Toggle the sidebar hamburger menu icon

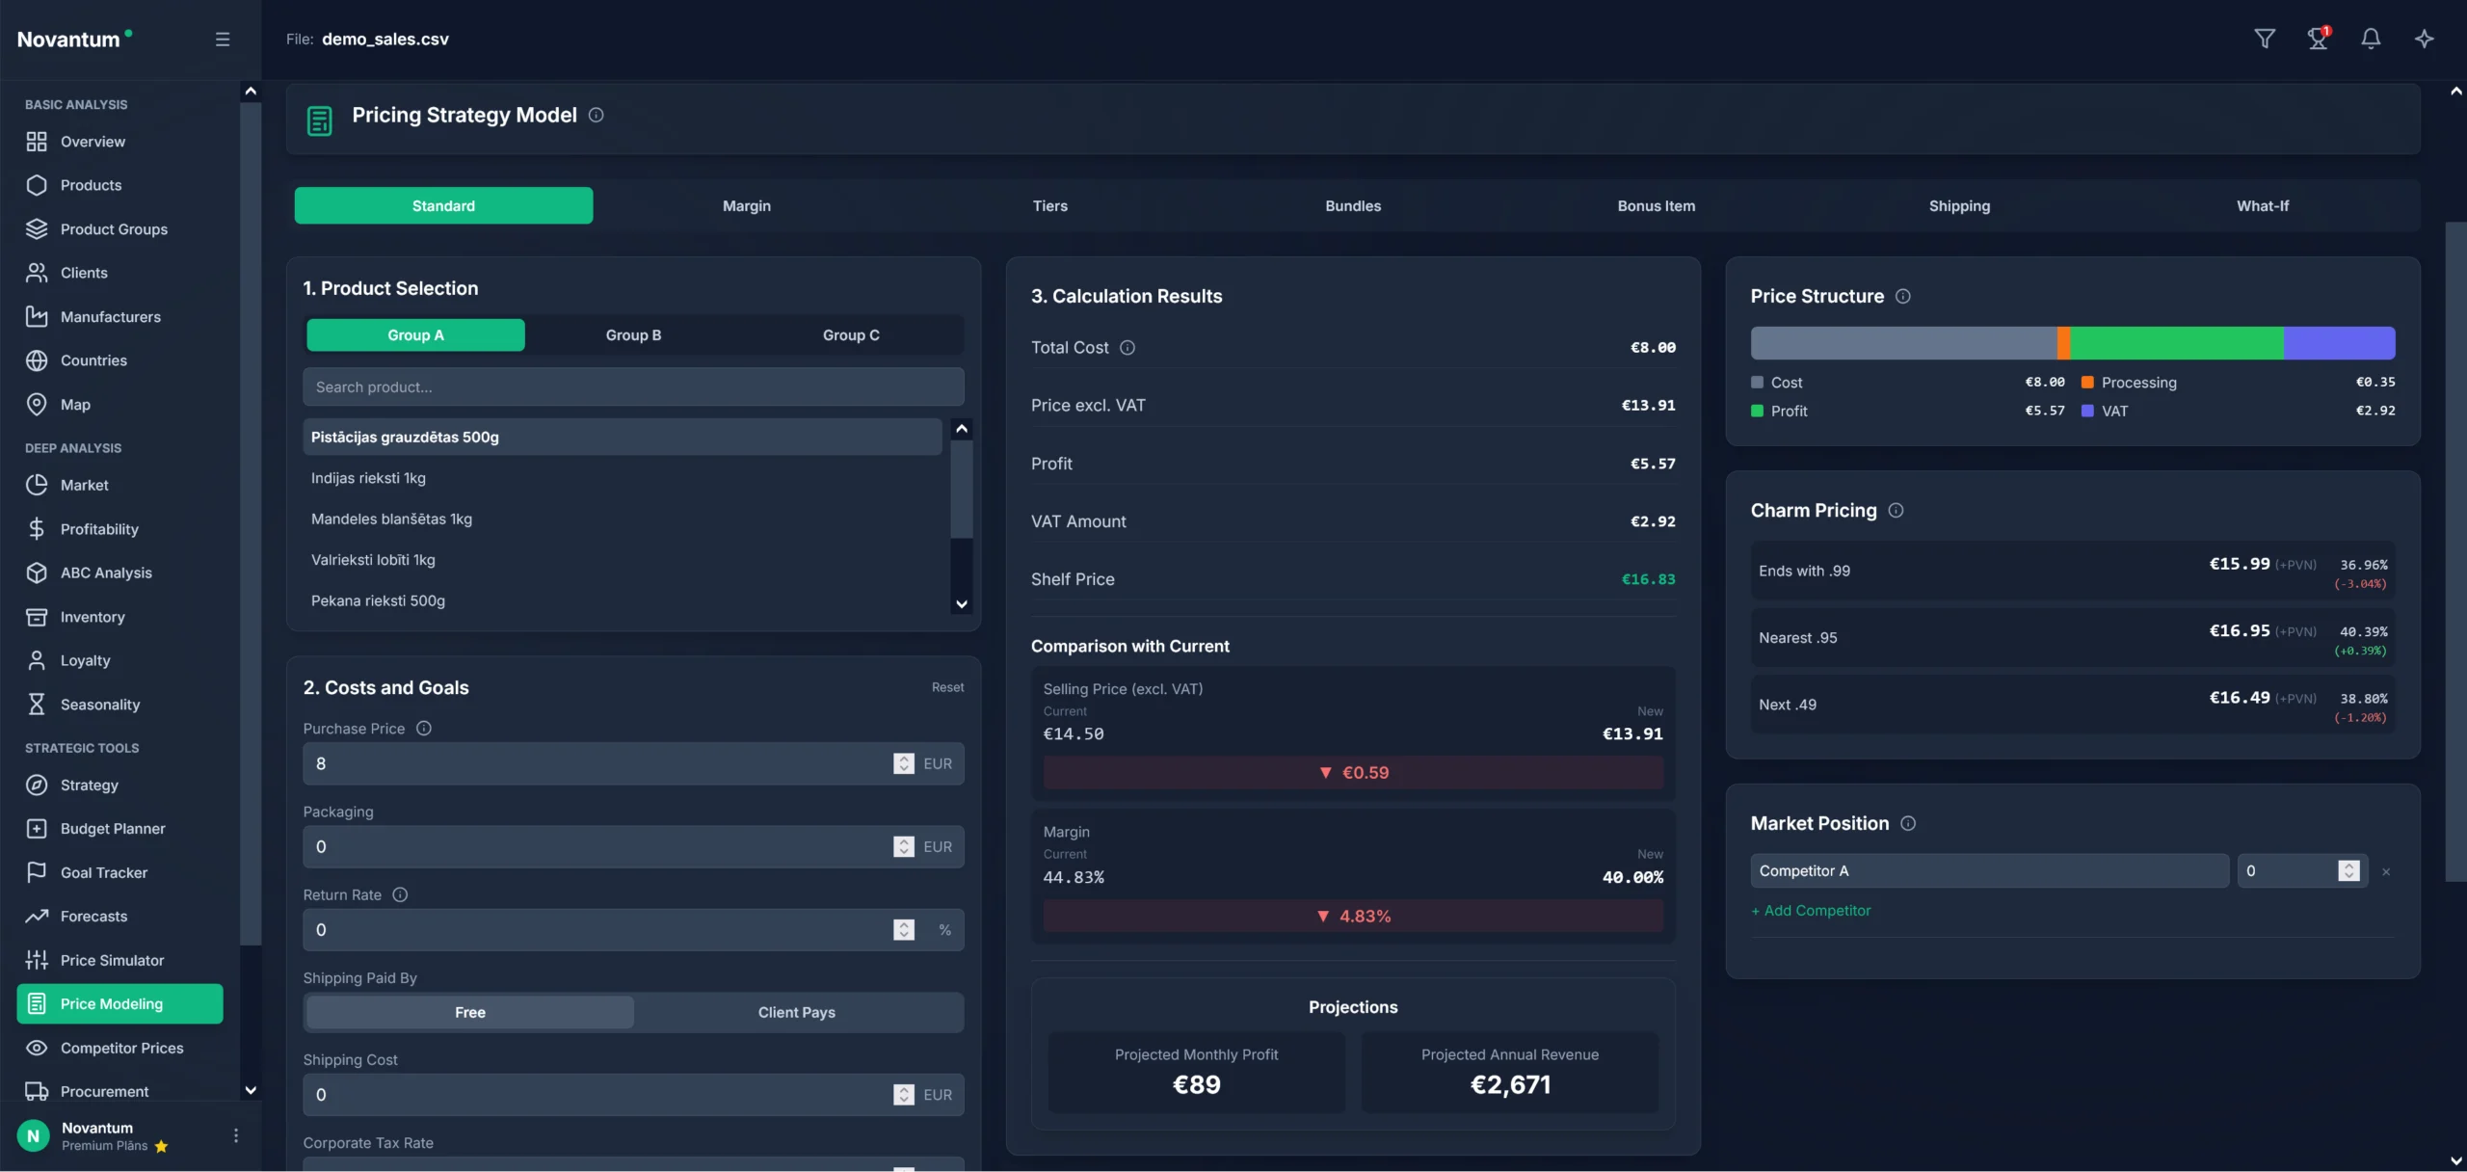point(222,39)
